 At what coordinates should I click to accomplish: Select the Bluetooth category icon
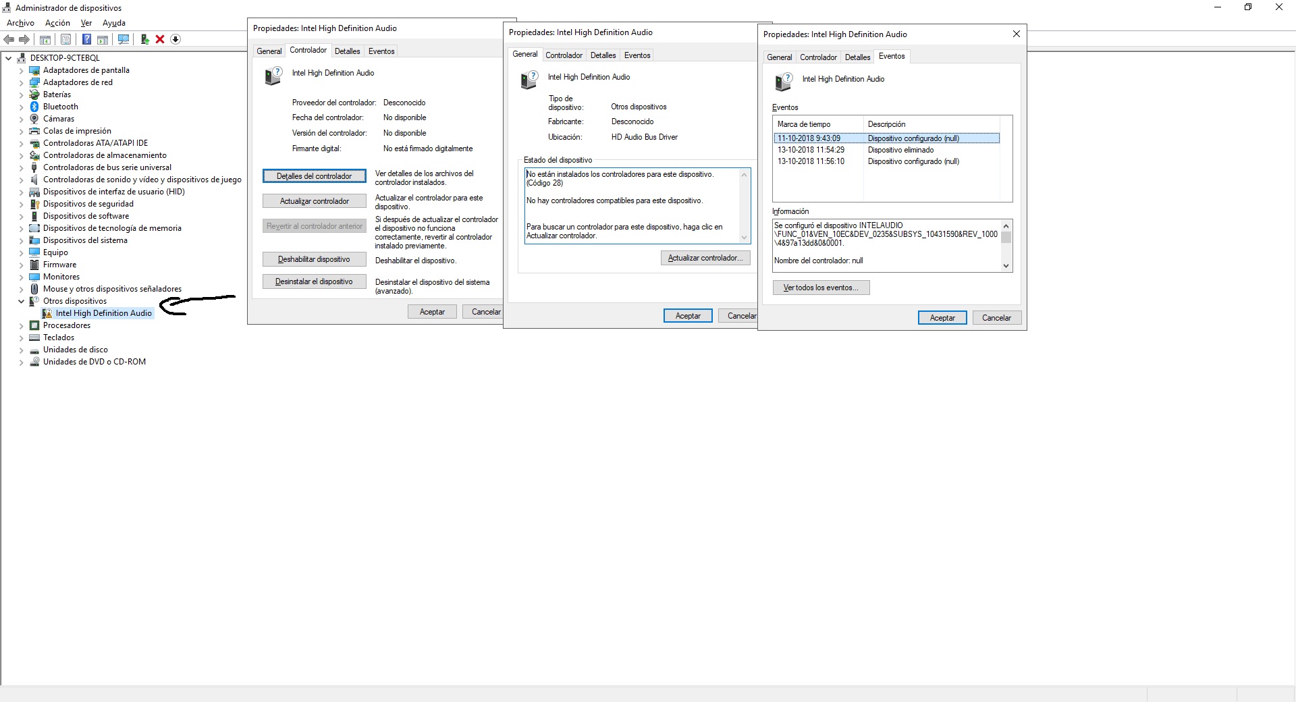(x=34, y=107)
